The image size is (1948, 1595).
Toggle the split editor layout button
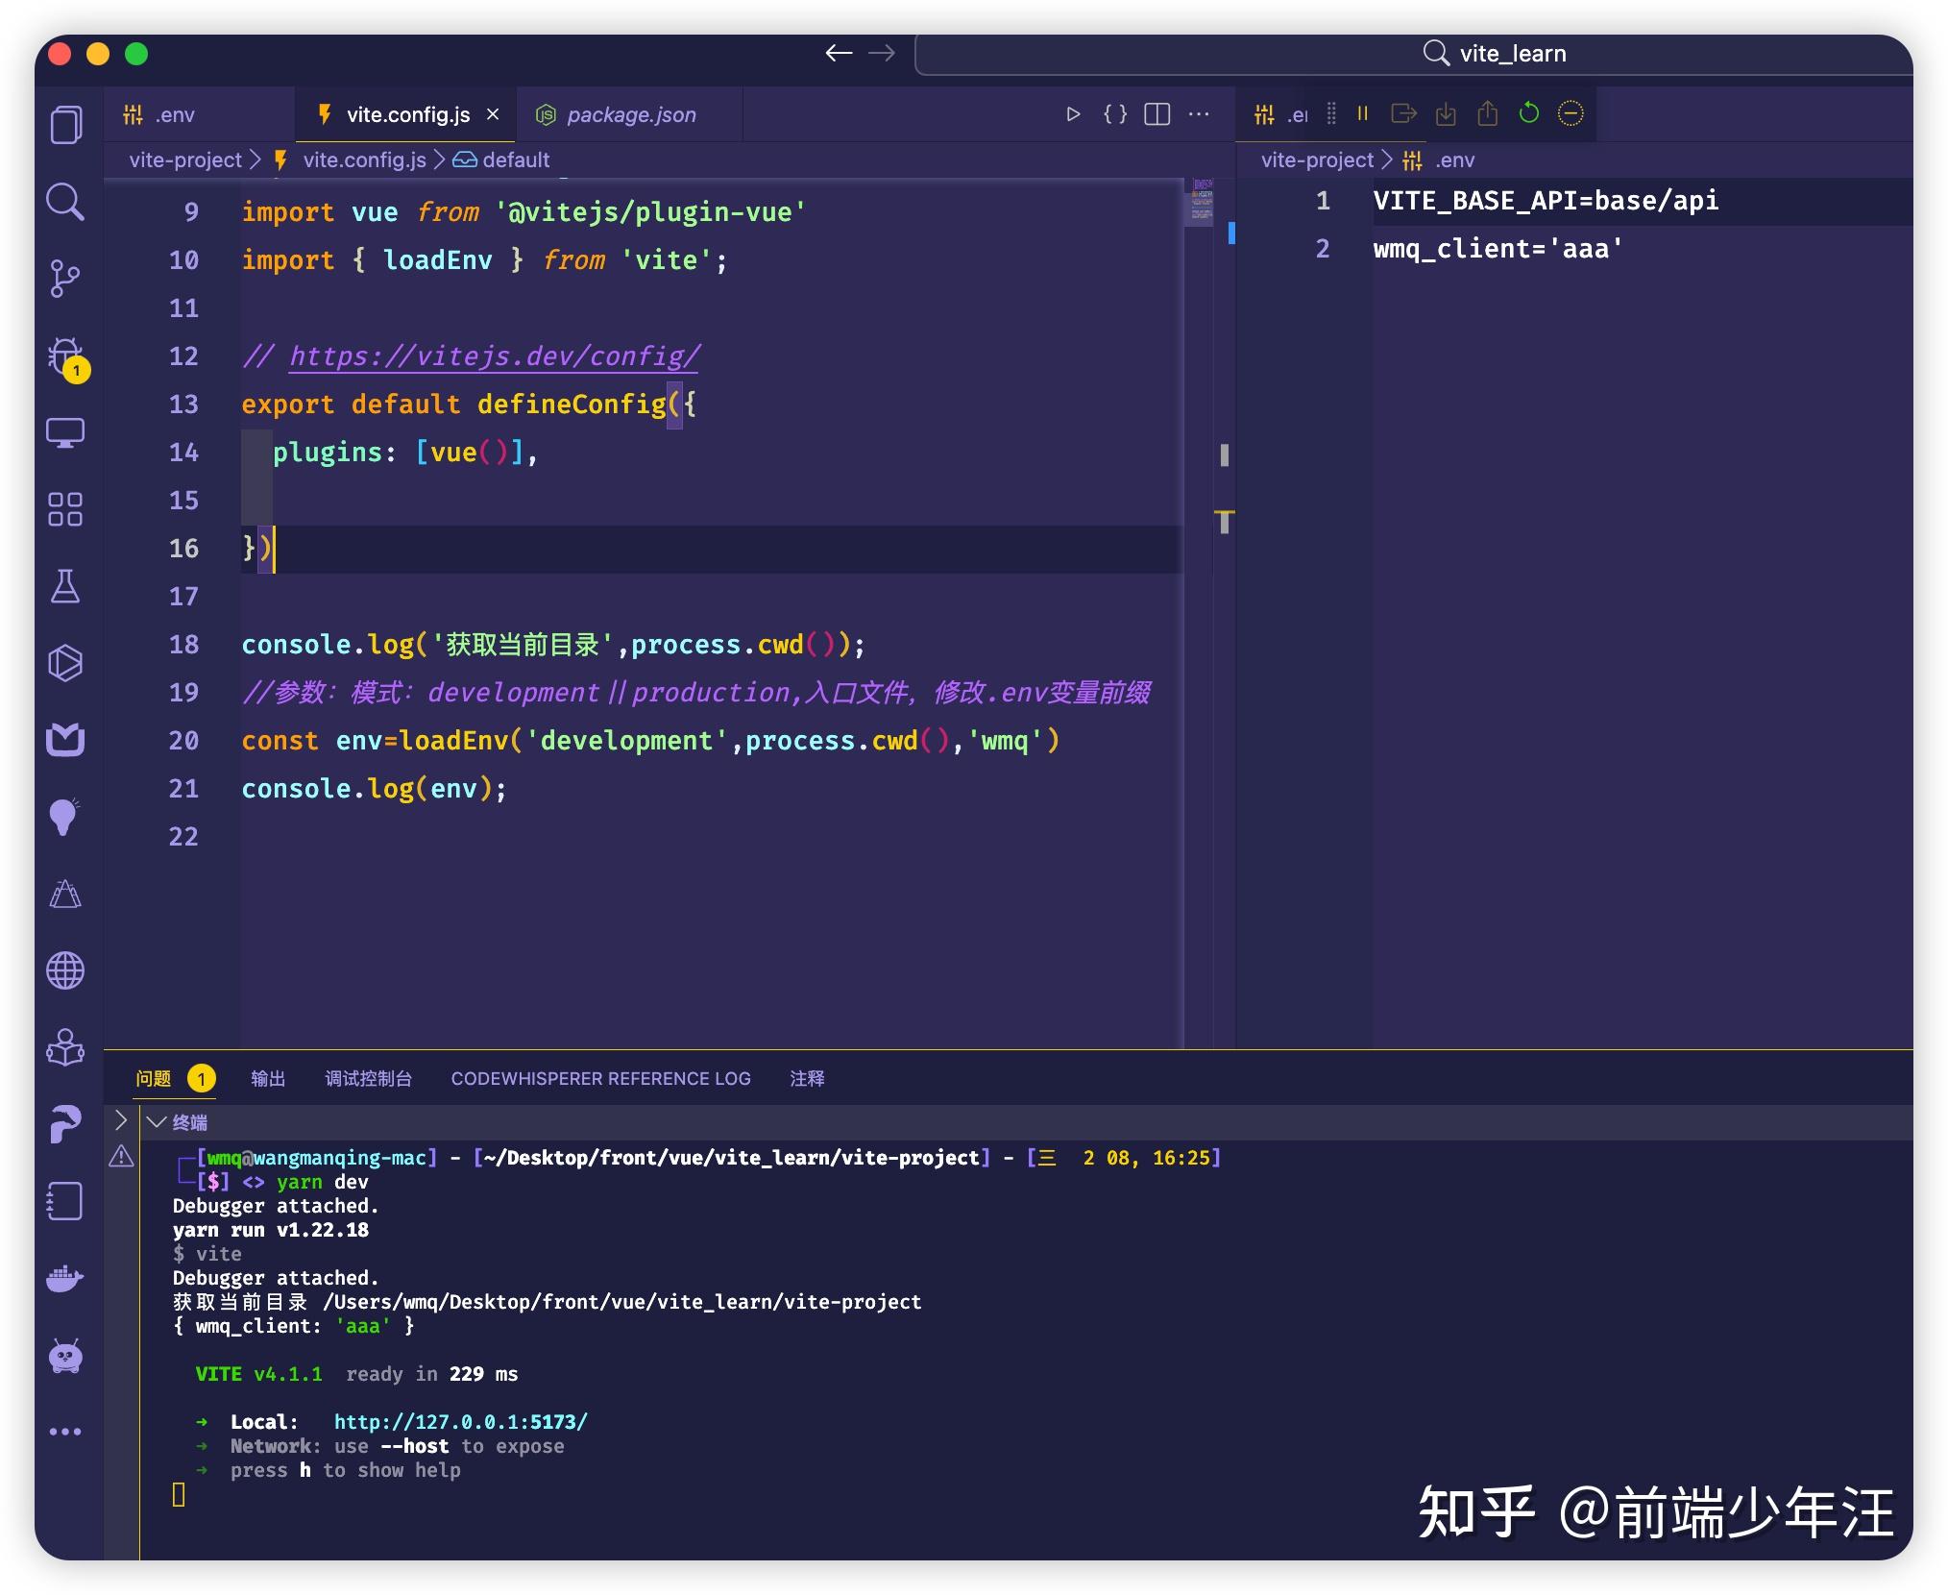click(1157, 114)
